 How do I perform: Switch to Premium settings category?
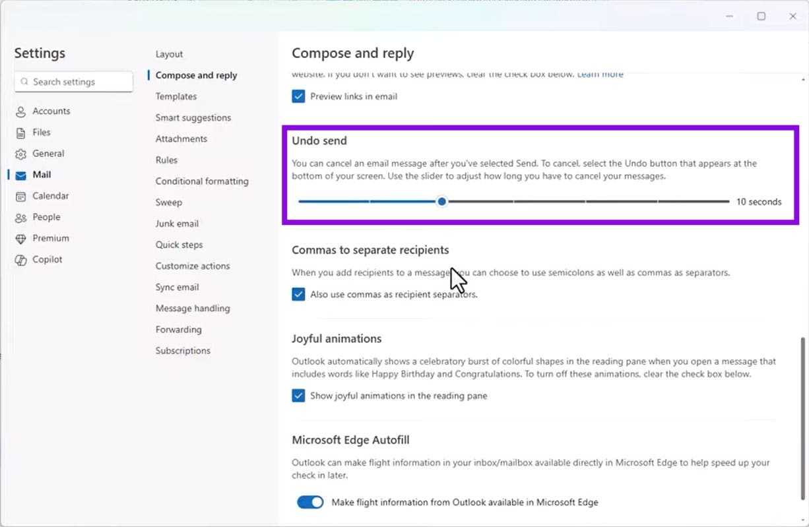pyautogui.click(x=51, y=238)
